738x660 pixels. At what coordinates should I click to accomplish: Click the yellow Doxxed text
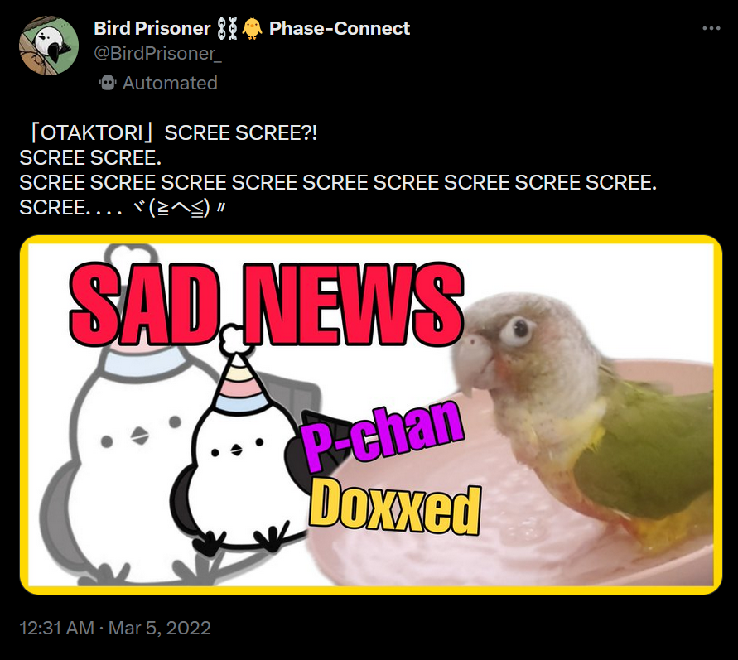tap(394, 506)
